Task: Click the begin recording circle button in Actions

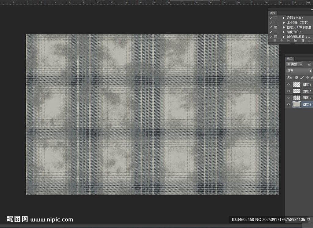Action: (282, 41)
